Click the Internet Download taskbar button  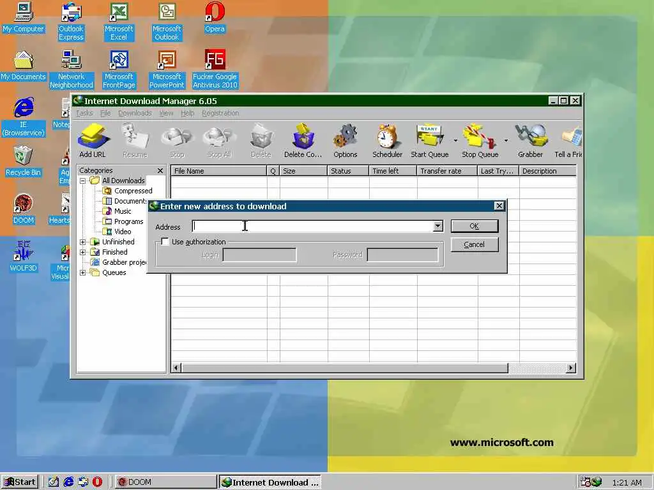coord(270,482)
